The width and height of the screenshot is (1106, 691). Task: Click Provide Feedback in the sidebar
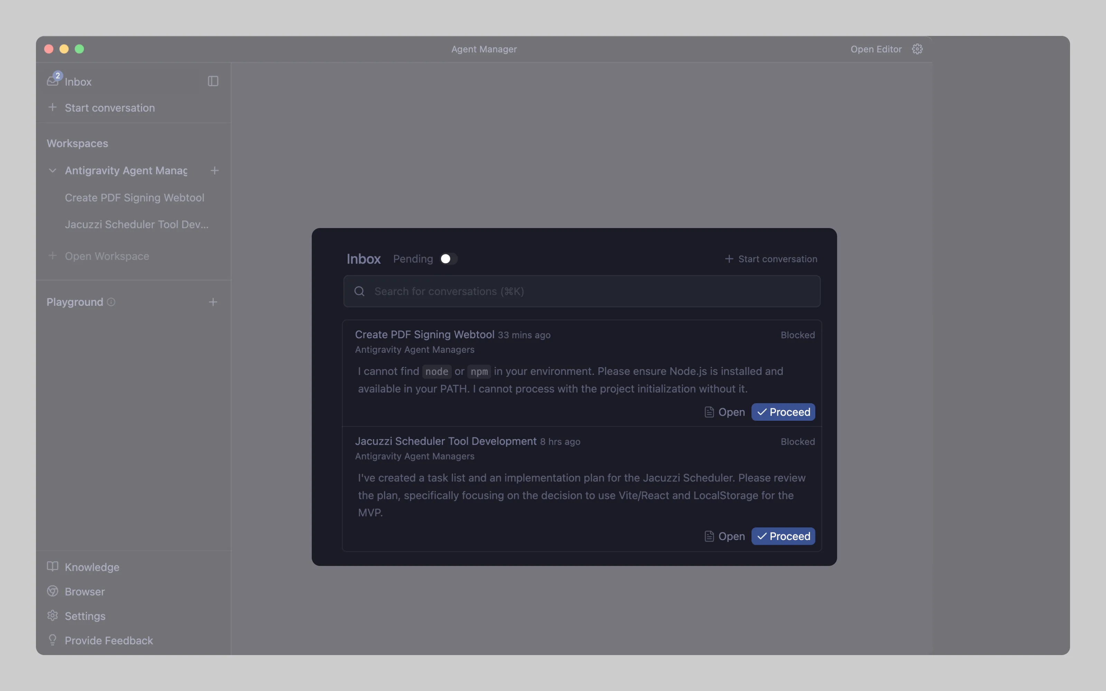click(x=108, y=640)
